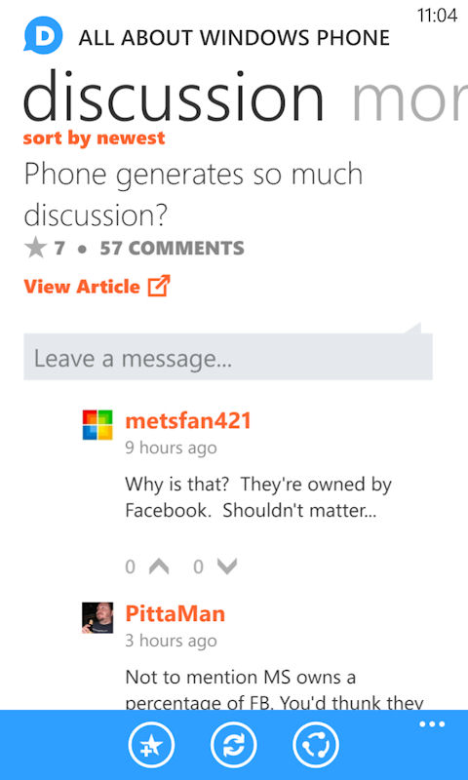Tap the external link icon beside View Article
468x780 pixels.
pyautogui.click(x=159, y=286)
